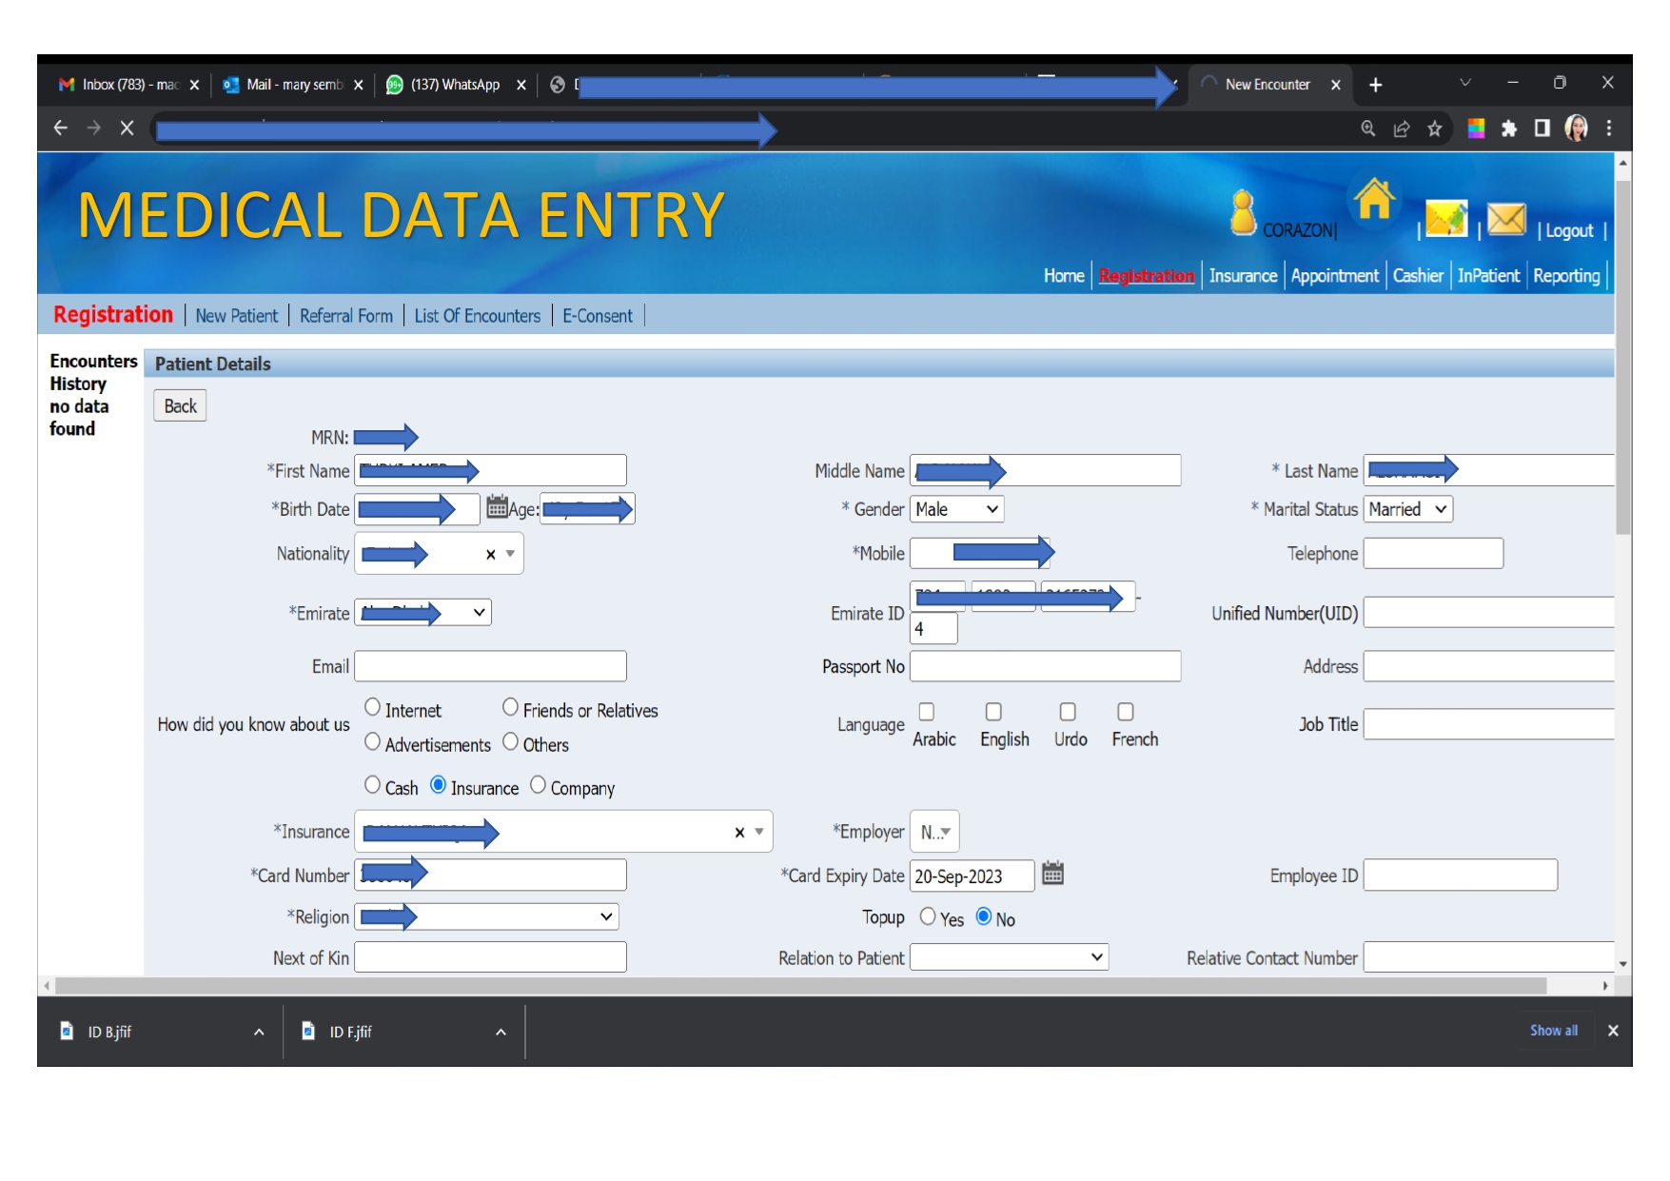Click the colorful extension icon in toolbar

click(x=1476, y=128)
